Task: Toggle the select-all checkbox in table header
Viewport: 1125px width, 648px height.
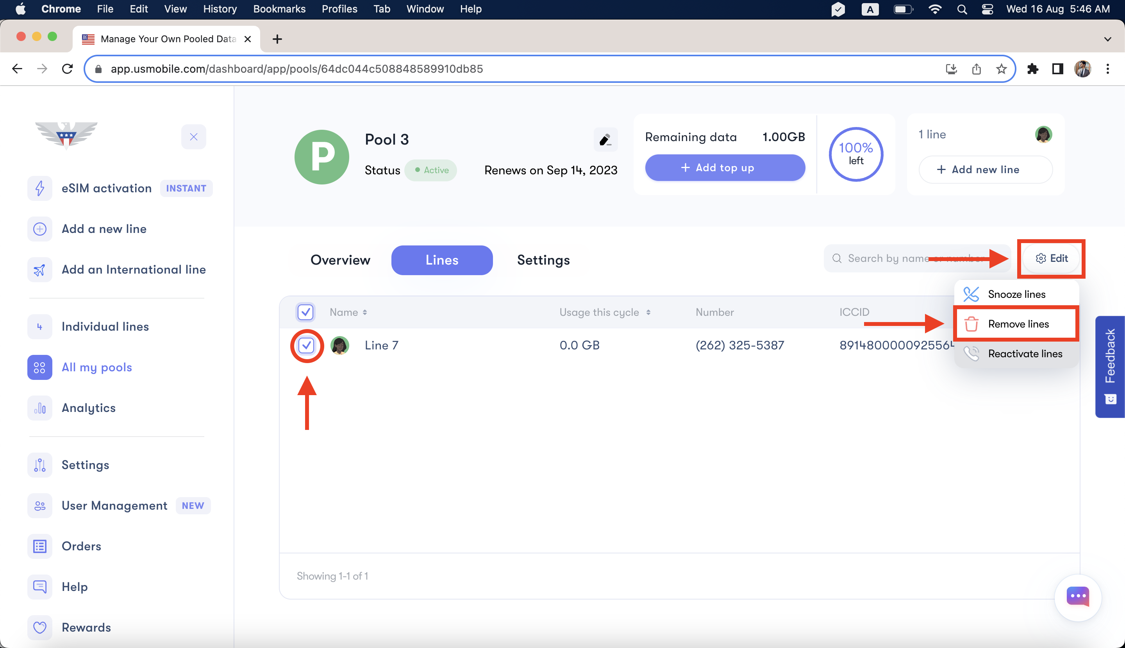Action: coord(305,312)
